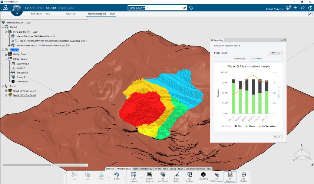
Task: Click the tree panel horizontal scrollbar
Action: 27,165
